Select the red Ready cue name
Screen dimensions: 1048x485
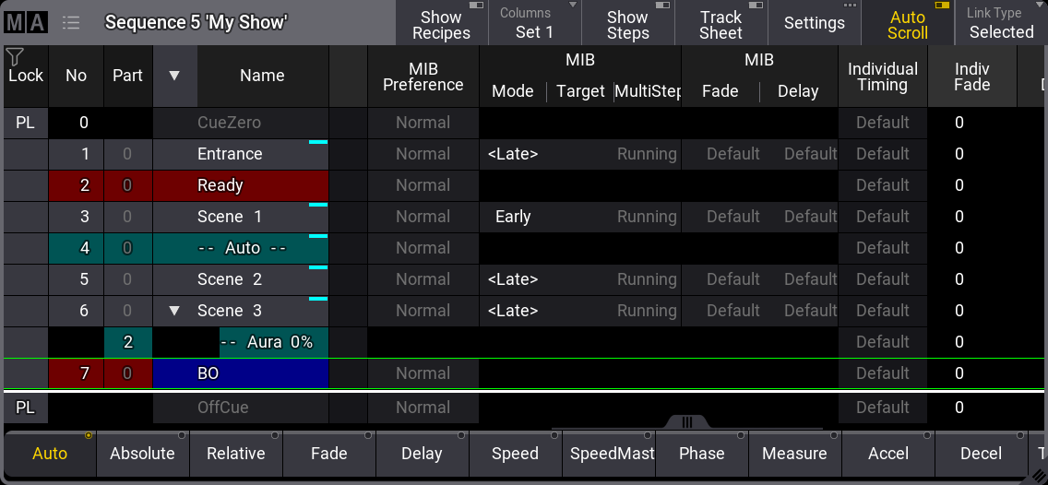point(240,185)
